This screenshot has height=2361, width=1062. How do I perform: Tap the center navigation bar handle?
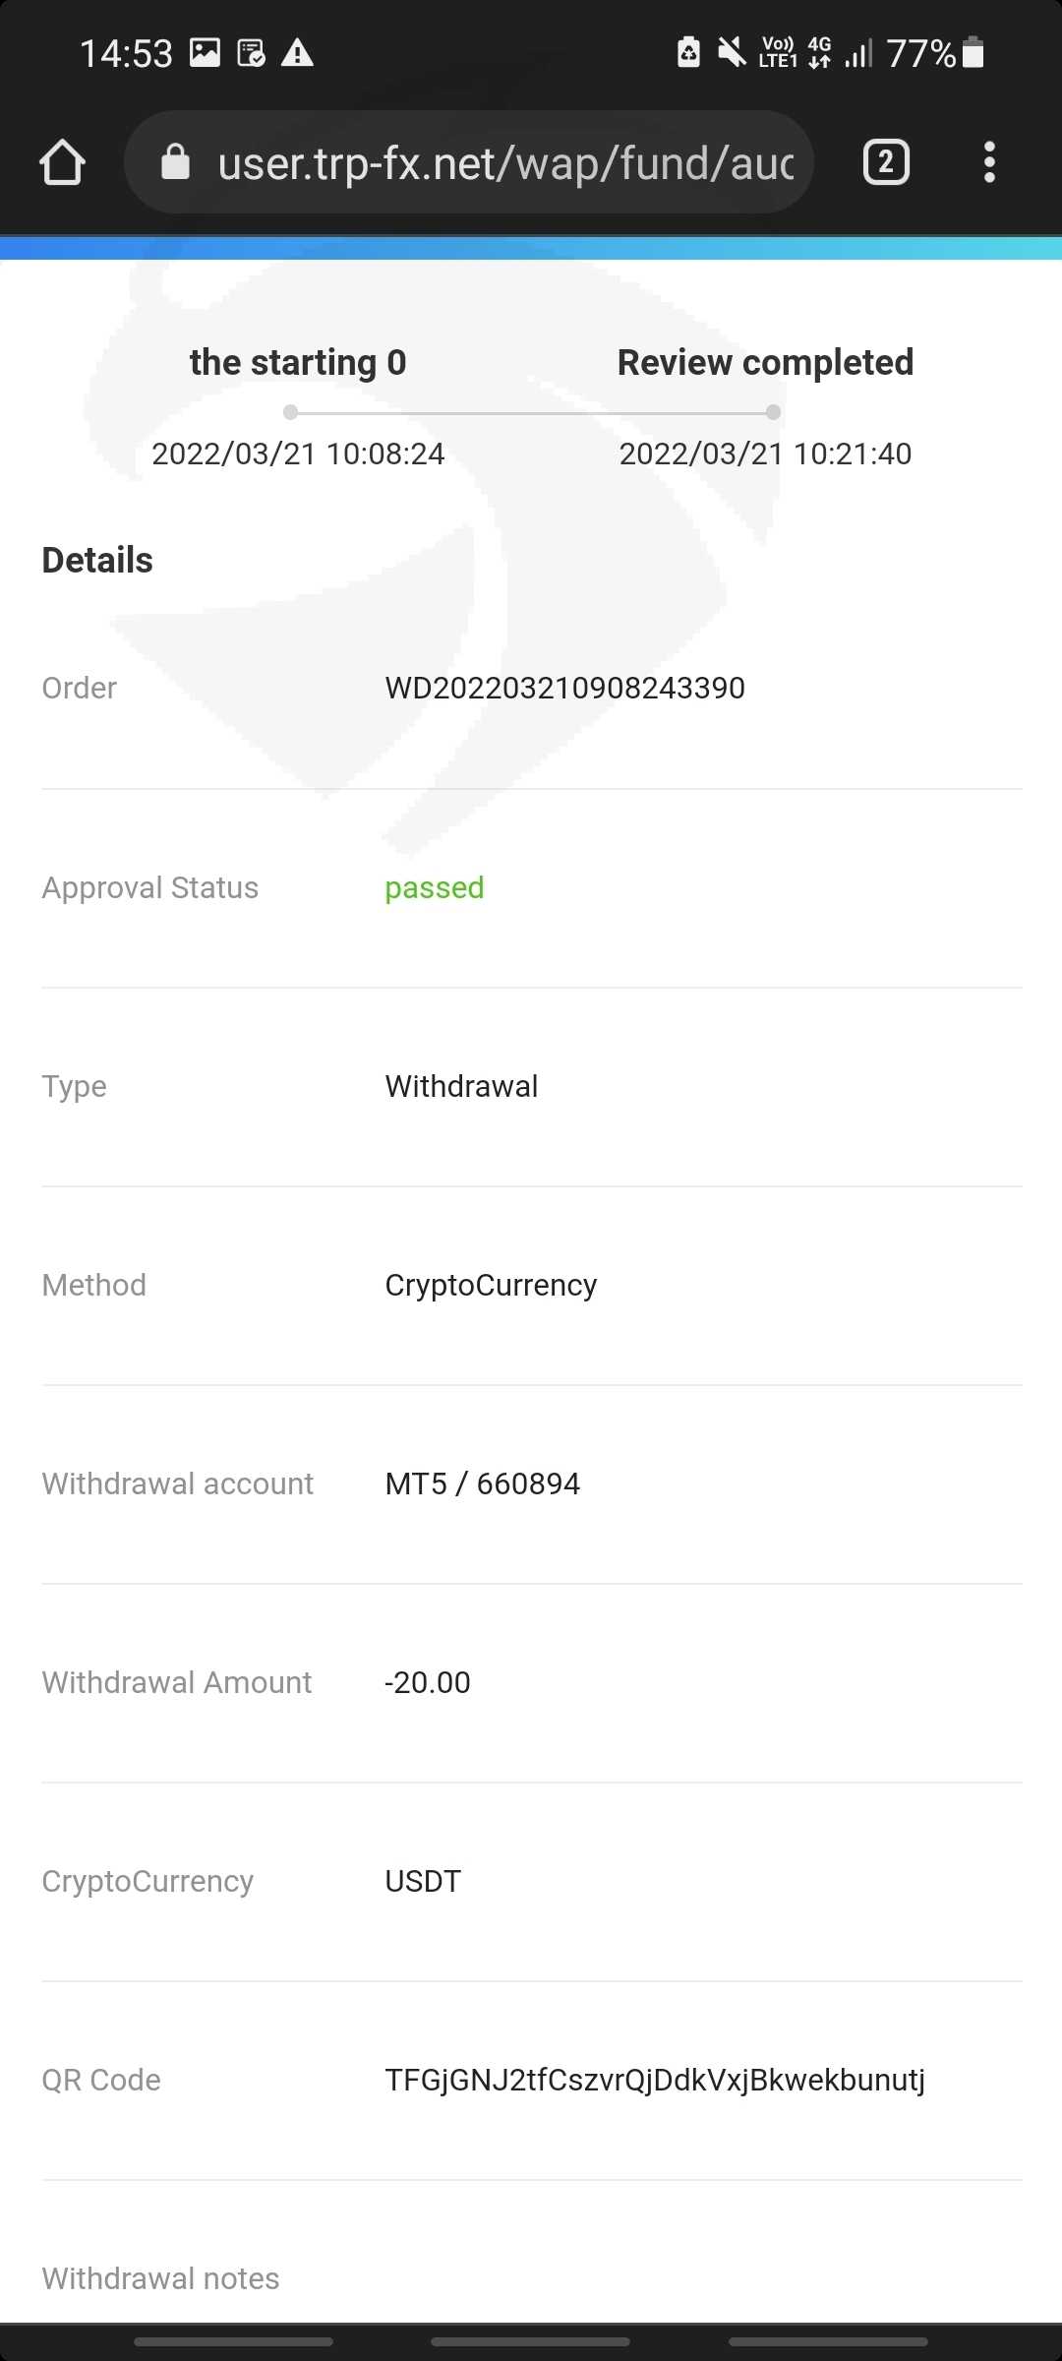click(x=530, y=2341)
